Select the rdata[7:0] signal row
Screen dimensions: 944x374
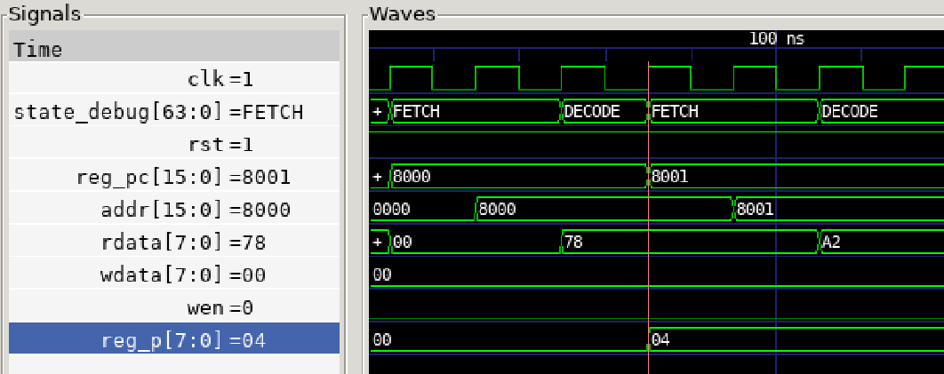click(174, 243)
